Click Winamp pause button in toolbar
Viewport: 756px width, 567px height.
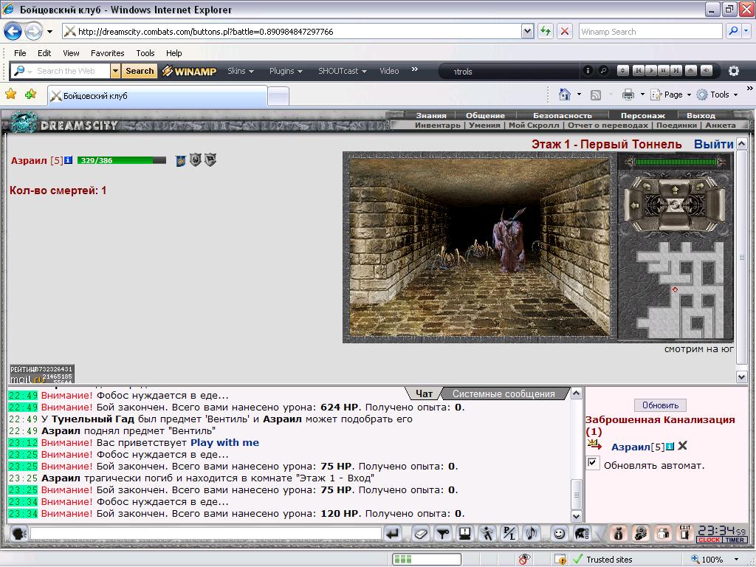coord(664,70)
